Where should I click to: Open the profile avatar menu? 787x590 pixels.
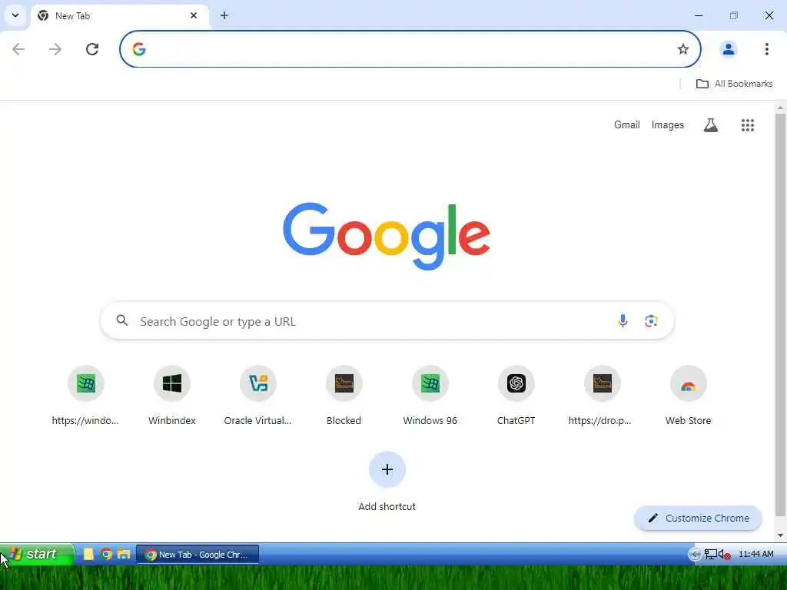tap(729, 49)
